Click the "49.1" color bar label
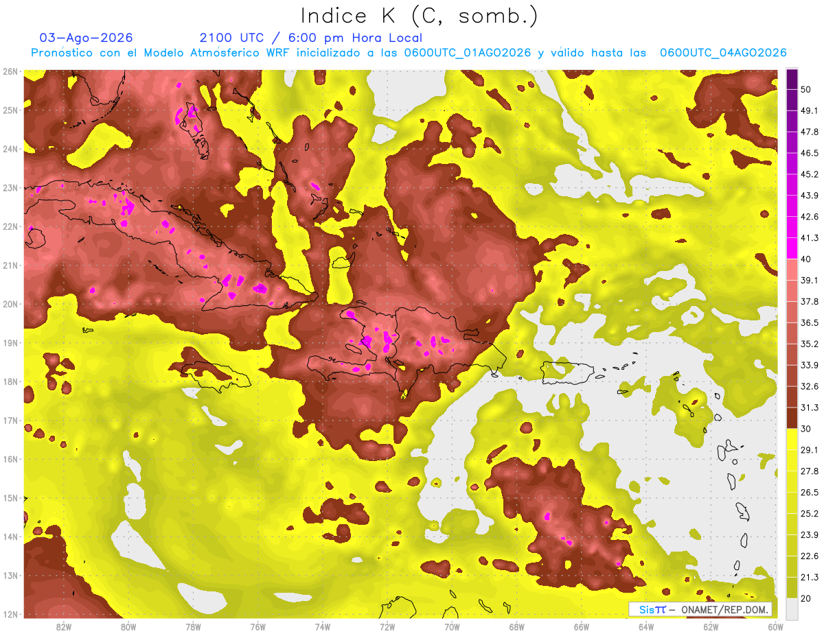This screenshot has height=636, width=824. coord(810,110)
